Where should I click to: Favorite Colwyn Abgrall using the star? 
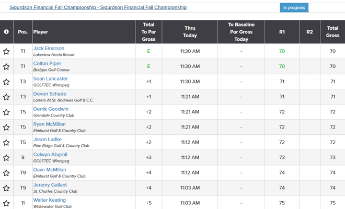click(6, 158)
